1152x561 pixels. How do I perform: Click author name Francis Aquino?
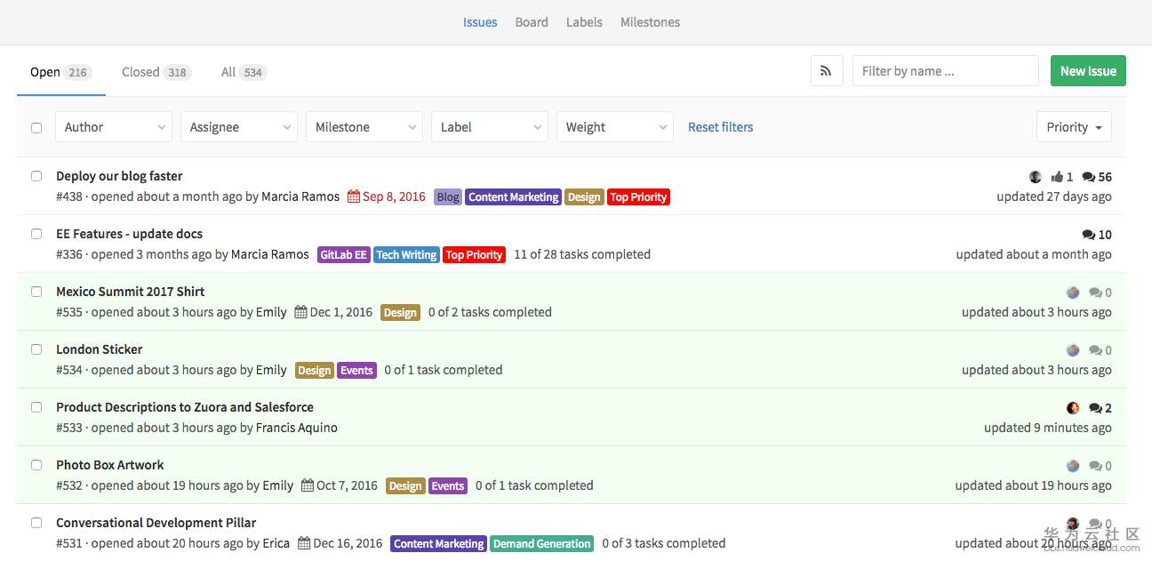pos(297,428)
